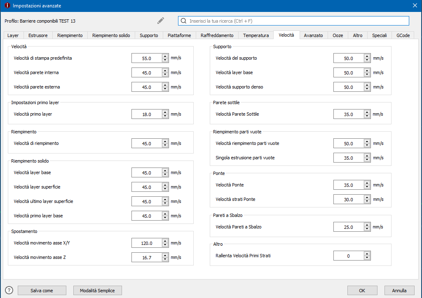422x298 pixels.
Task: Go to the GCode tab
Action: pos(403,35)
